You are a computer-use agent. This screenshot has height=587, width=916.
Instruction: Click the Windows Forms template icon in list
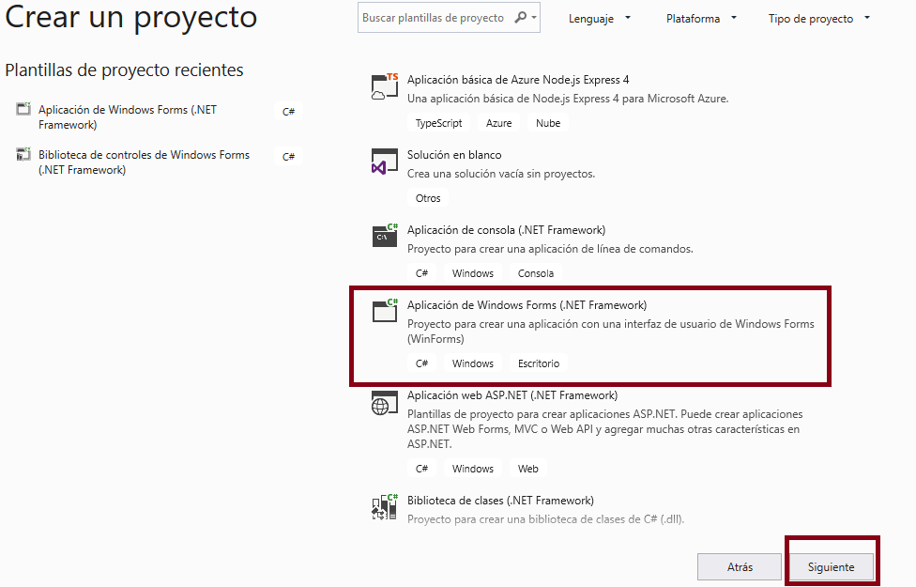click(385, 311)
